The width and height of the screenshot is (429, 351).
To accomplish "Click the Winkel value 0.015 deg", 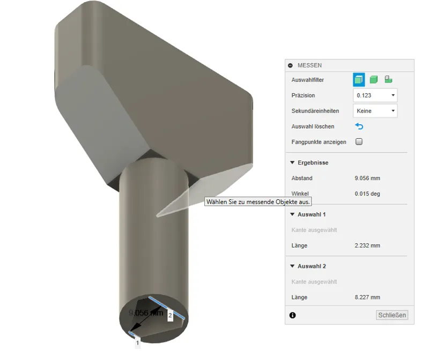I will (367, 193).
